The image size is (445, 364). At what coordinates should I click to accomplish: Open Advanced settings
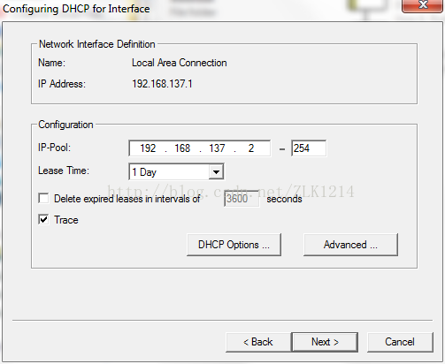coord(350,245)
